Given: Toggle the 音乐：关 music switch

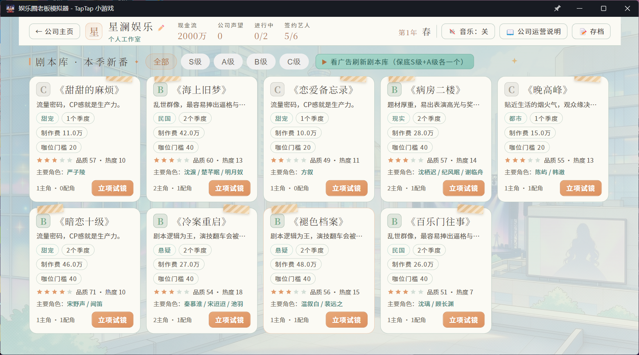Looking at the screenshot, I should [468, 31].
